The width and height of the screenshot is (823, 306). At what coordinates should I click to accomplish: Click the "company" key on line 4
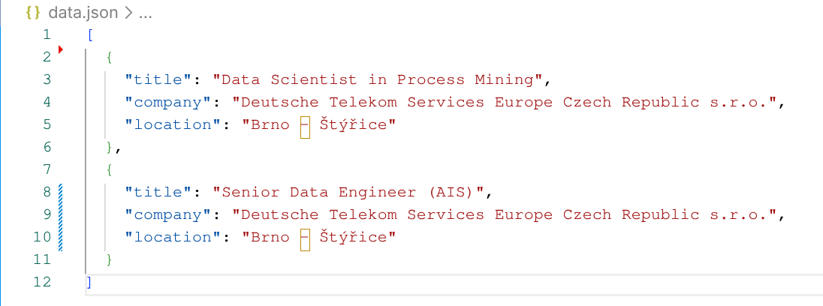(x=168, y=102)
